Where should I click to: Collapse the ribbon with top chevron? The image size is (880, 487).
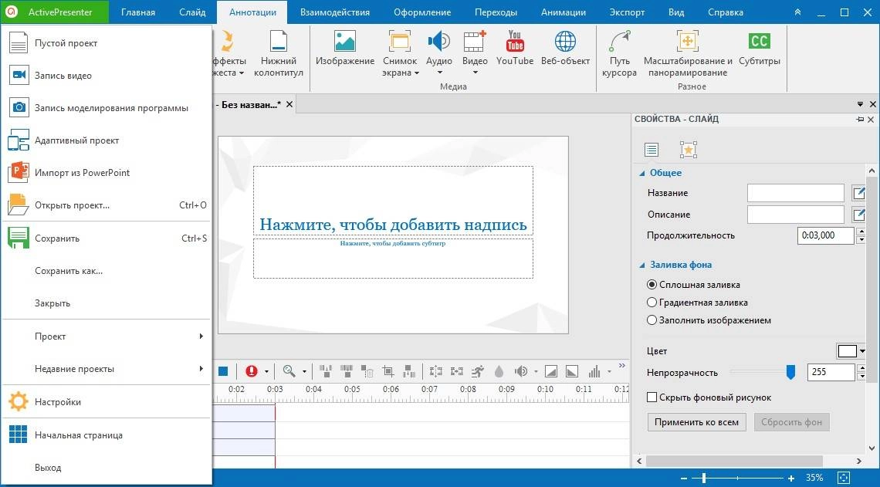tap(797, 12)
